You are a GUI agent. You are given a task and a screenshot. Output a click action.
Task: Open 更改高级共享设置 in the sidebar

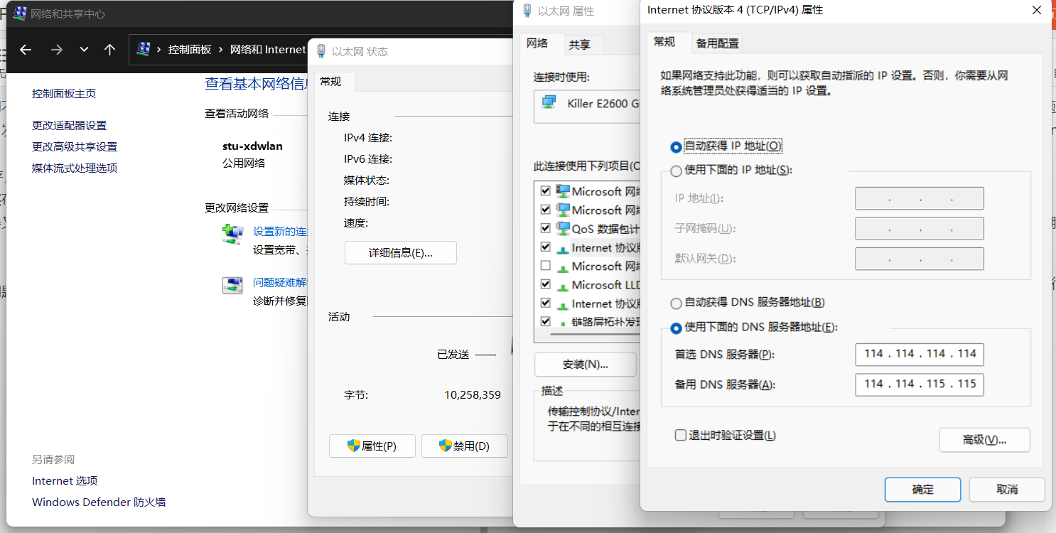(75, 146)
